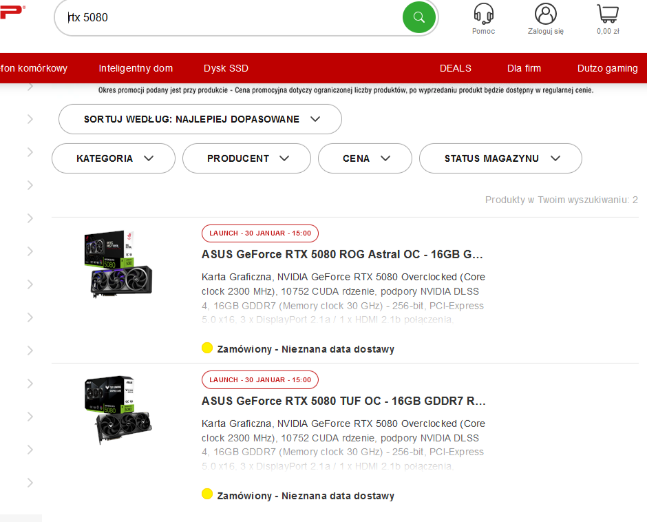Screen dimensions: 647x522
Task: Click the yellow status dot of TUF OC
Action: [x=207, y=494]
